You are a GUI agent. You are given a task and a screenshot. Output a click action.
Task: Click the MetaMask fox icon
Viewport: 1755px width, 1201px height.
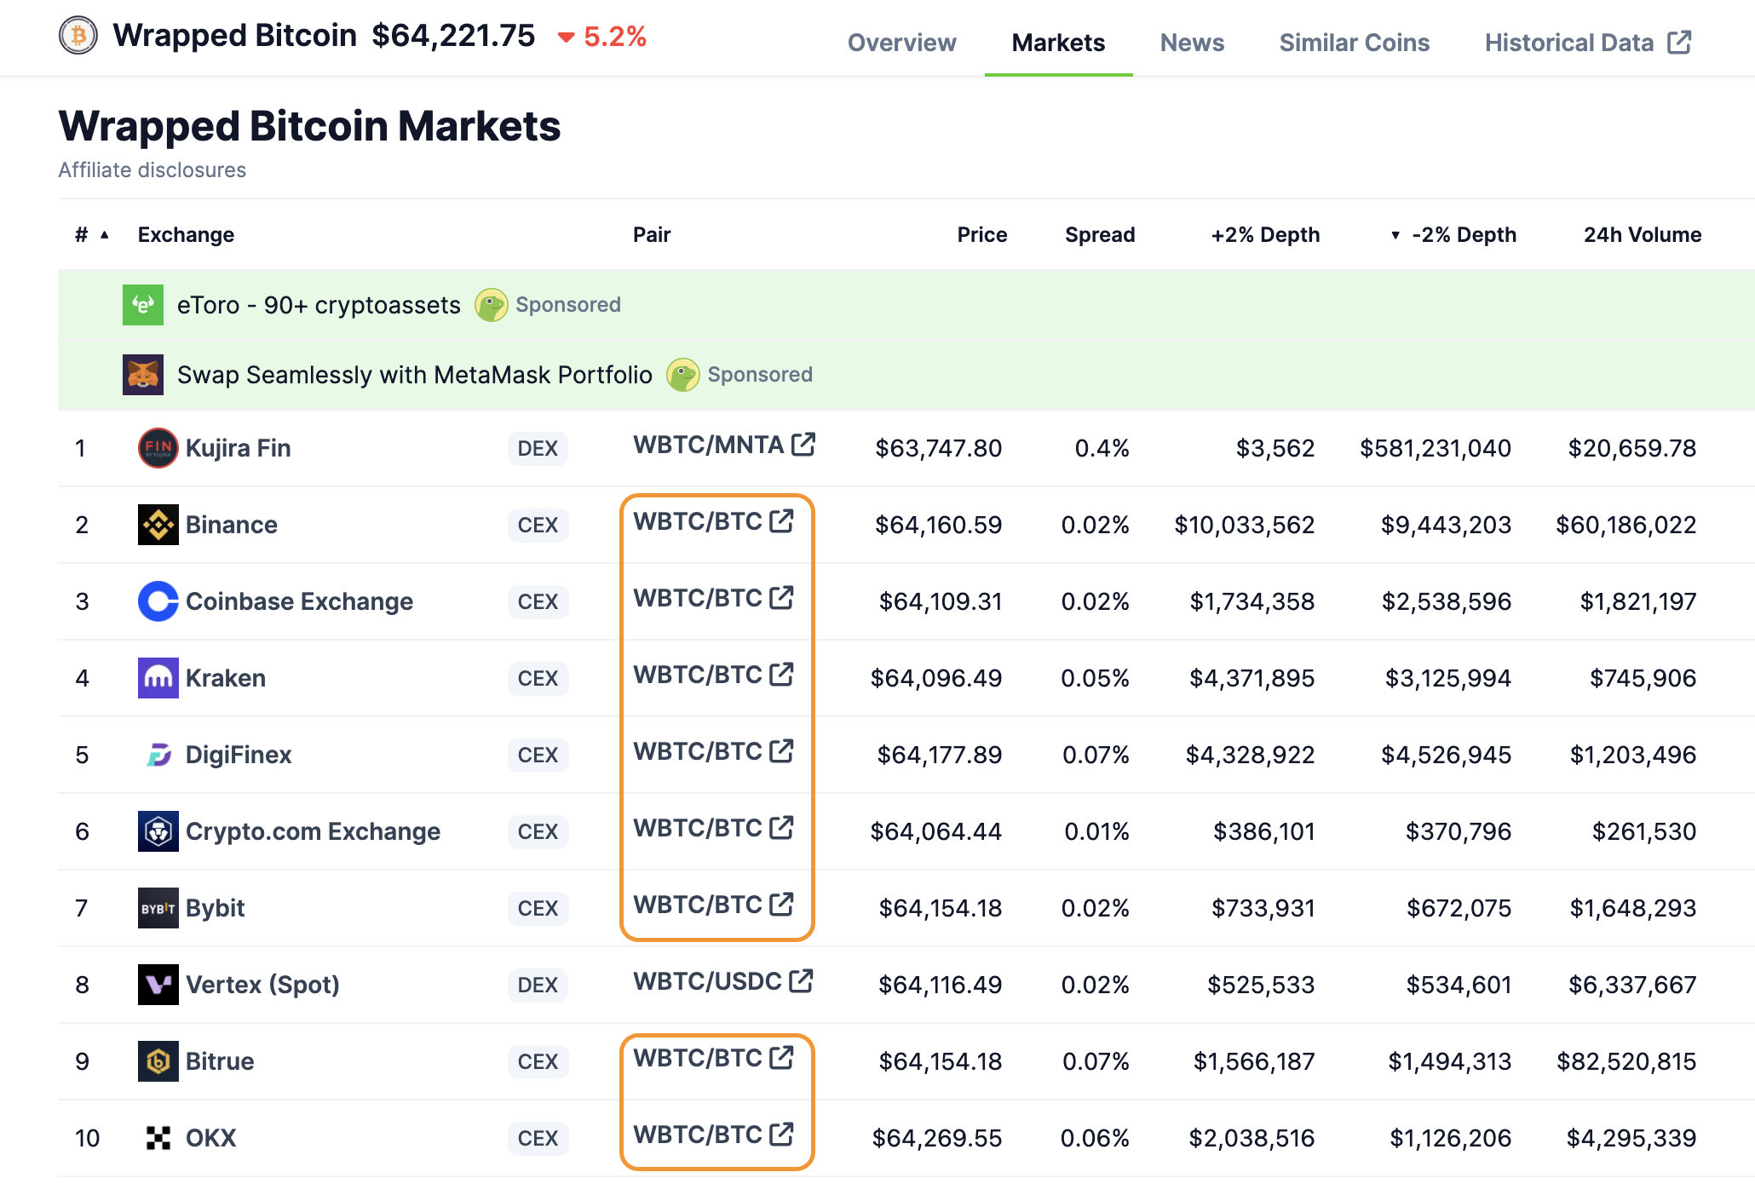142,375
